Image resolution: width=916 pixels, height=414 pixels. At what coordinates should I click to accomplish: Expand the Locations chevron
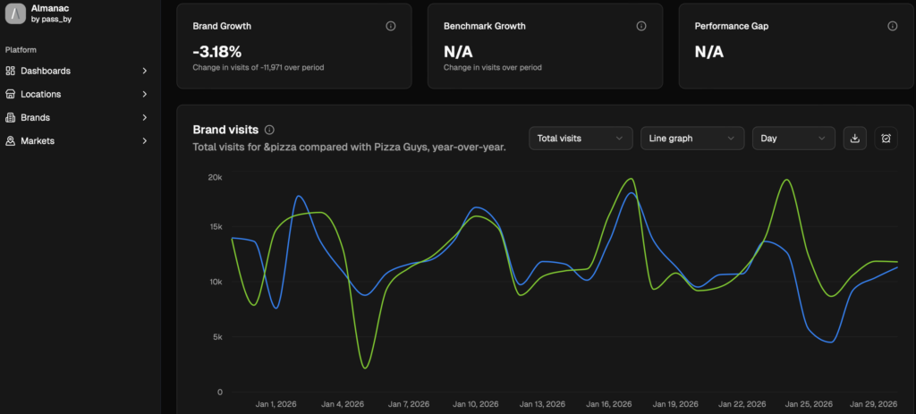coord(145,94)
